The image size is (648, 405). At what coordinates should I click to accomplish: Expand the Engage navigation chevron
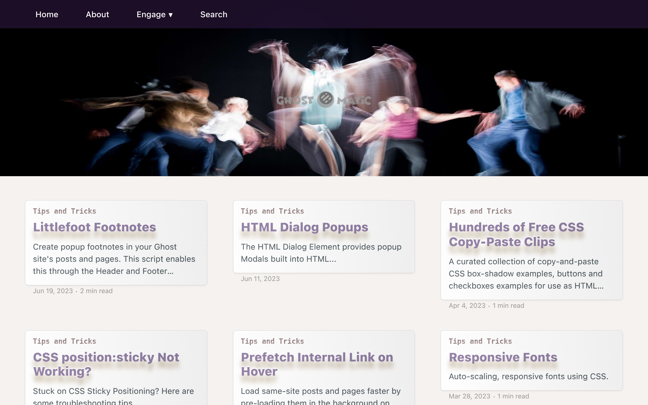point(171,15)
